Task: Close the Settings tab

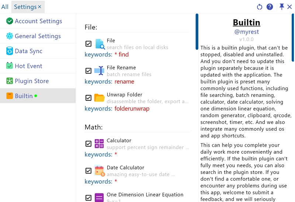Action: [39, 7]
